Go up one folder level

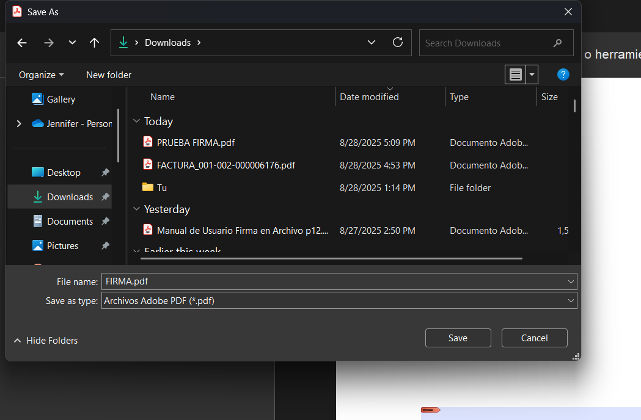95,43
